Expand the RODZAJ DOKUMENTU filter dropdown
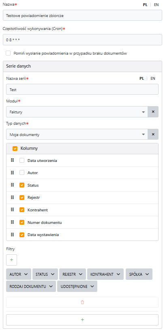Image resolution: width=163 pixels, height=330 pixels. [31, 286]
